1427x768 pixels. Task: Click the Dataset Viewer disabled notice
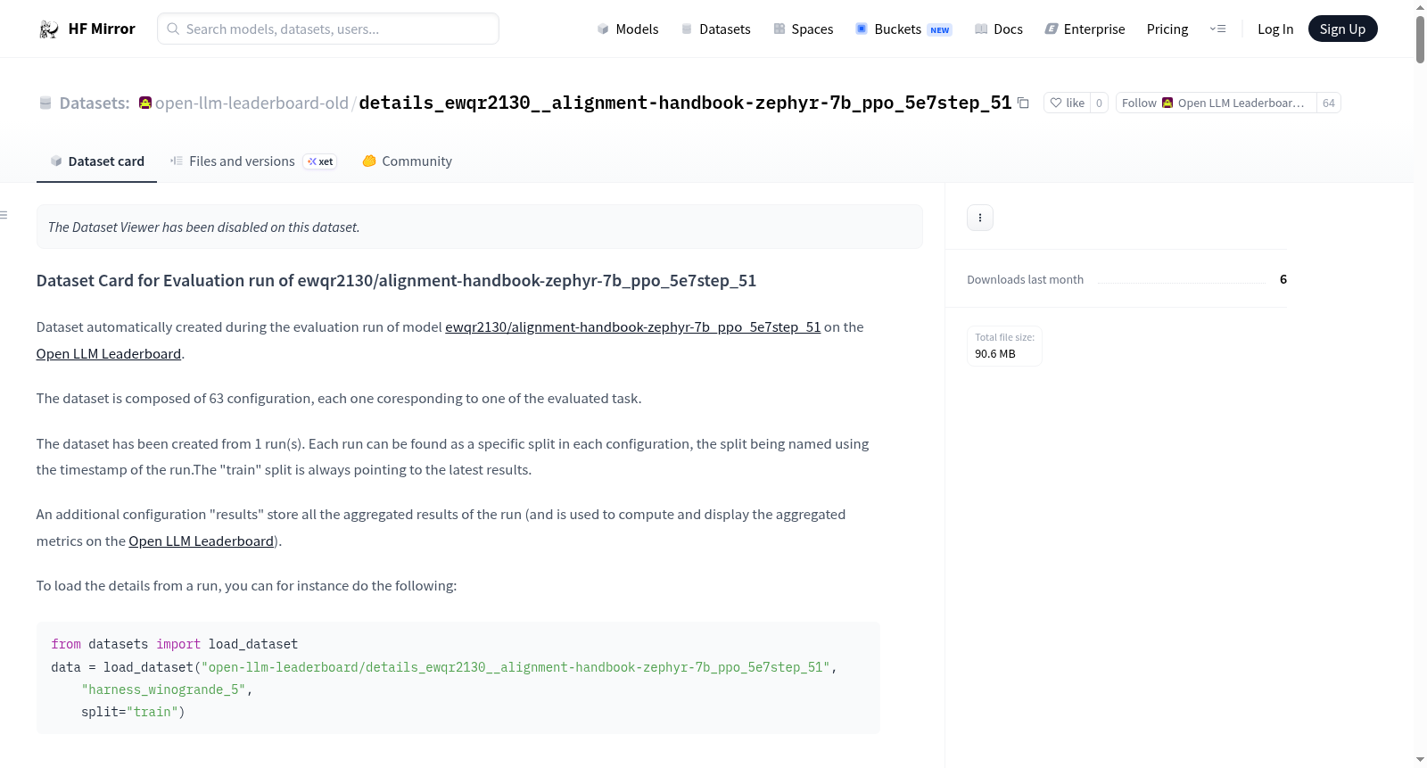(479, 227)
